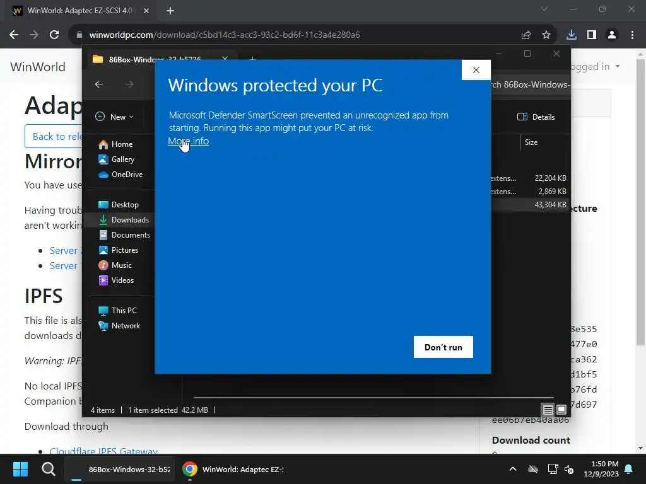Select the WinWorld Adaptec EZ-SCSI 4.0 tab
Screen dimensions: 646x484
80,11
